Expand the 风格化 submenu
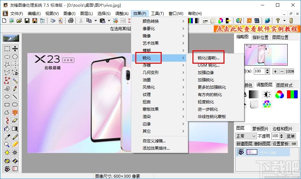Viewport: 301px width, 179px height. 160,87
